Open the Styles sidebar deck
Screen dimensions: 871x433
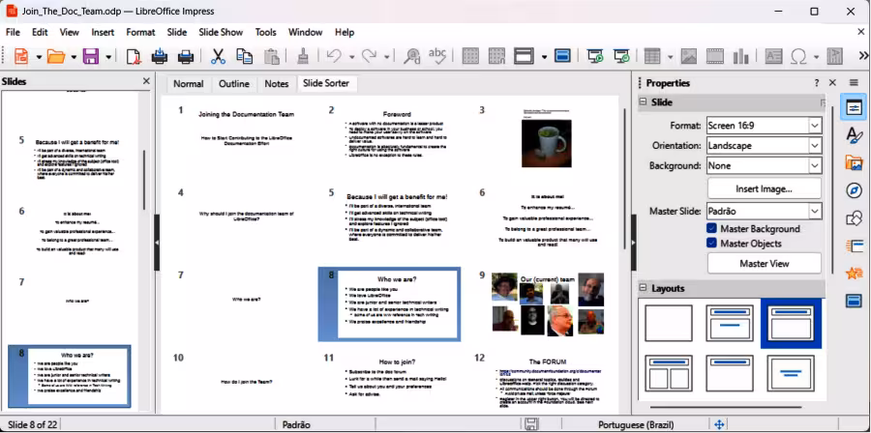click(x=854, y=136)
